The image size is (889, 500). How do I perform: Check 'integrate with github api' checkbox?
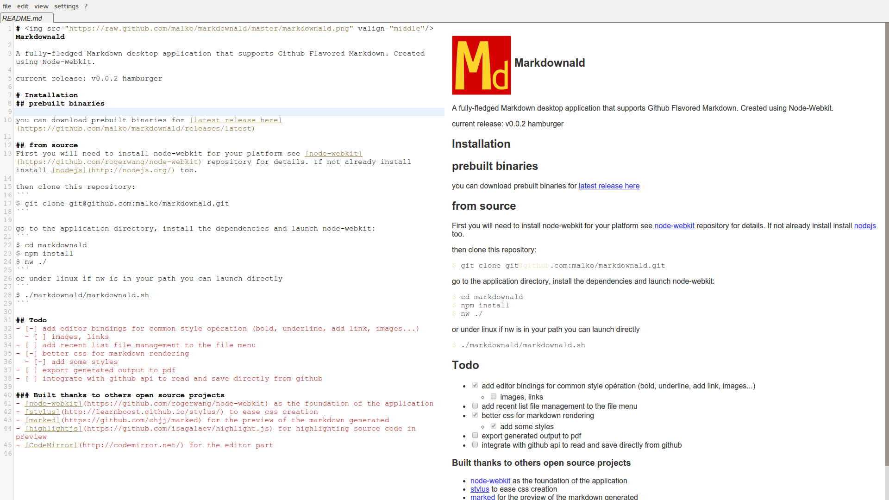pyautogui.click(x=475, y=445)
